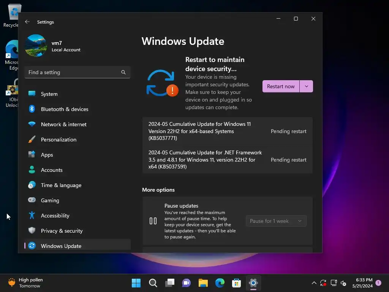The image size is (389, 292).
Task: Click the muted volume tray icon
Action: coord(343,283)
